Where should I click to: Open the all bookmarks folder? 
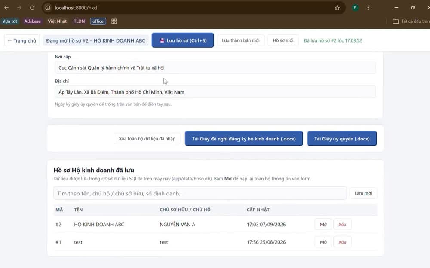(411, 21)
